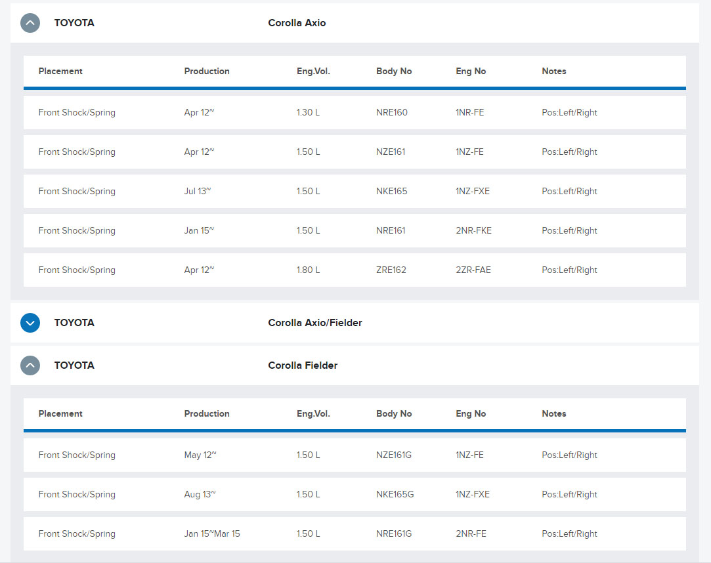Click engine number 1NZ-FXE in NKE165 row

[x=473, y=192]
